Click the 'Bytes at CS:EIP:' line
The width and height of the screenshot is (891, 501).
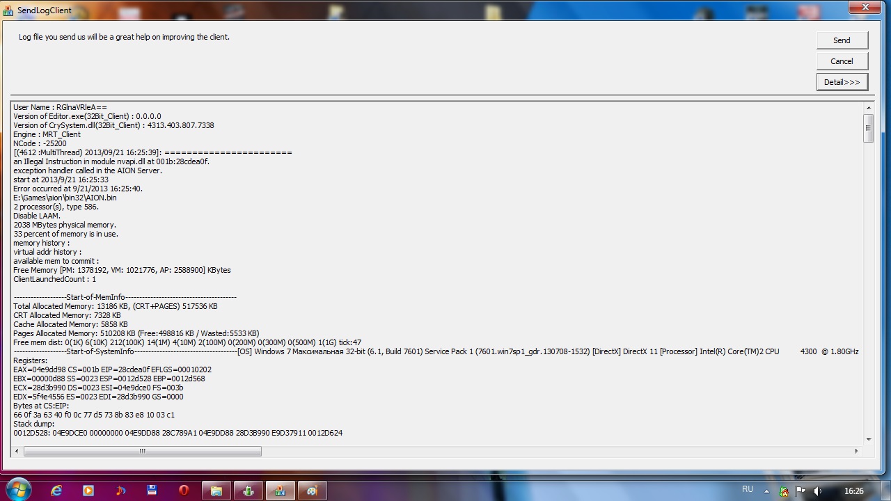(42, 406)
